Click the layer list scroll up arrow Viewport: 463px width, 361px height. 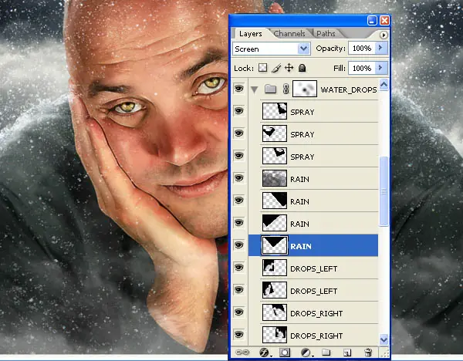tap(384, 85)
